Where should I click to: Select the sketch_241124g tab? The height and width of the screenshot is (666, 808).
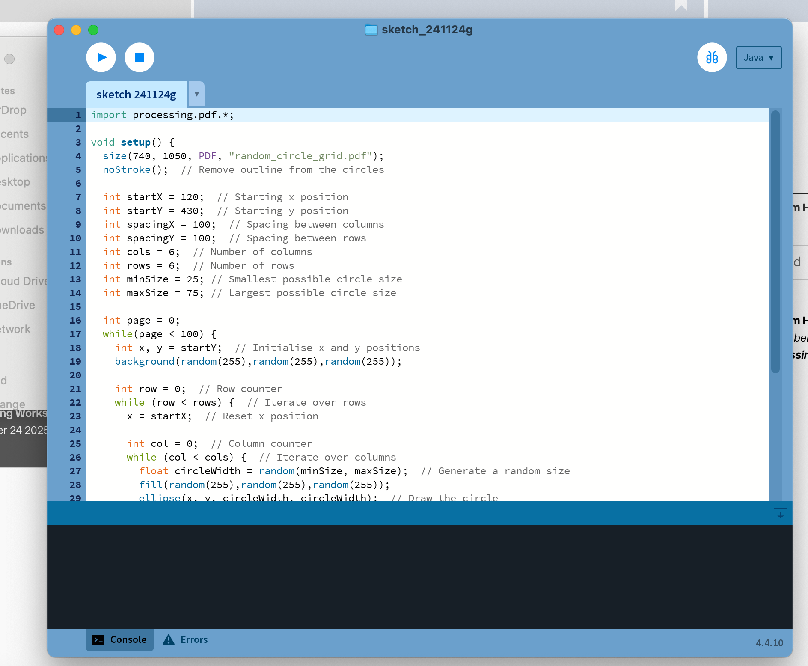136,95
